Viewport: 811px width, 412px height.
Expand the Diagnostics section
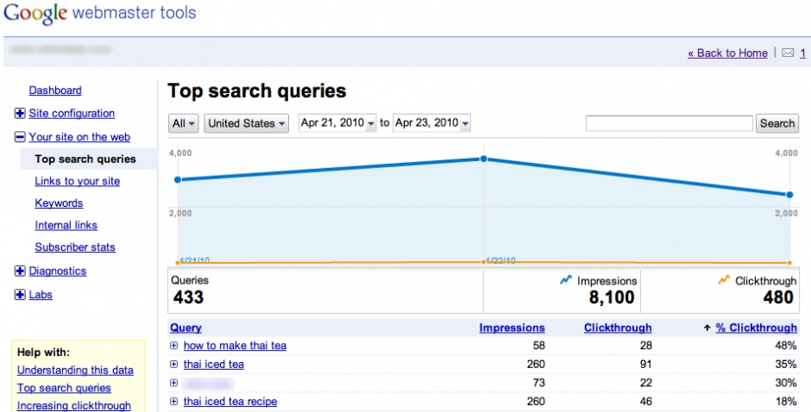pyautogui.click(x=20, y=271)
